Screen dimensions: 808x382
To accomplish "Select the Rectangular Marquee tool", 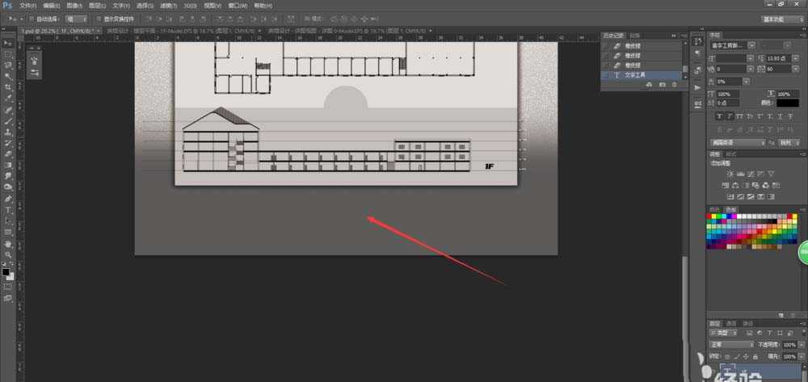I will click(x=8, y=53).
